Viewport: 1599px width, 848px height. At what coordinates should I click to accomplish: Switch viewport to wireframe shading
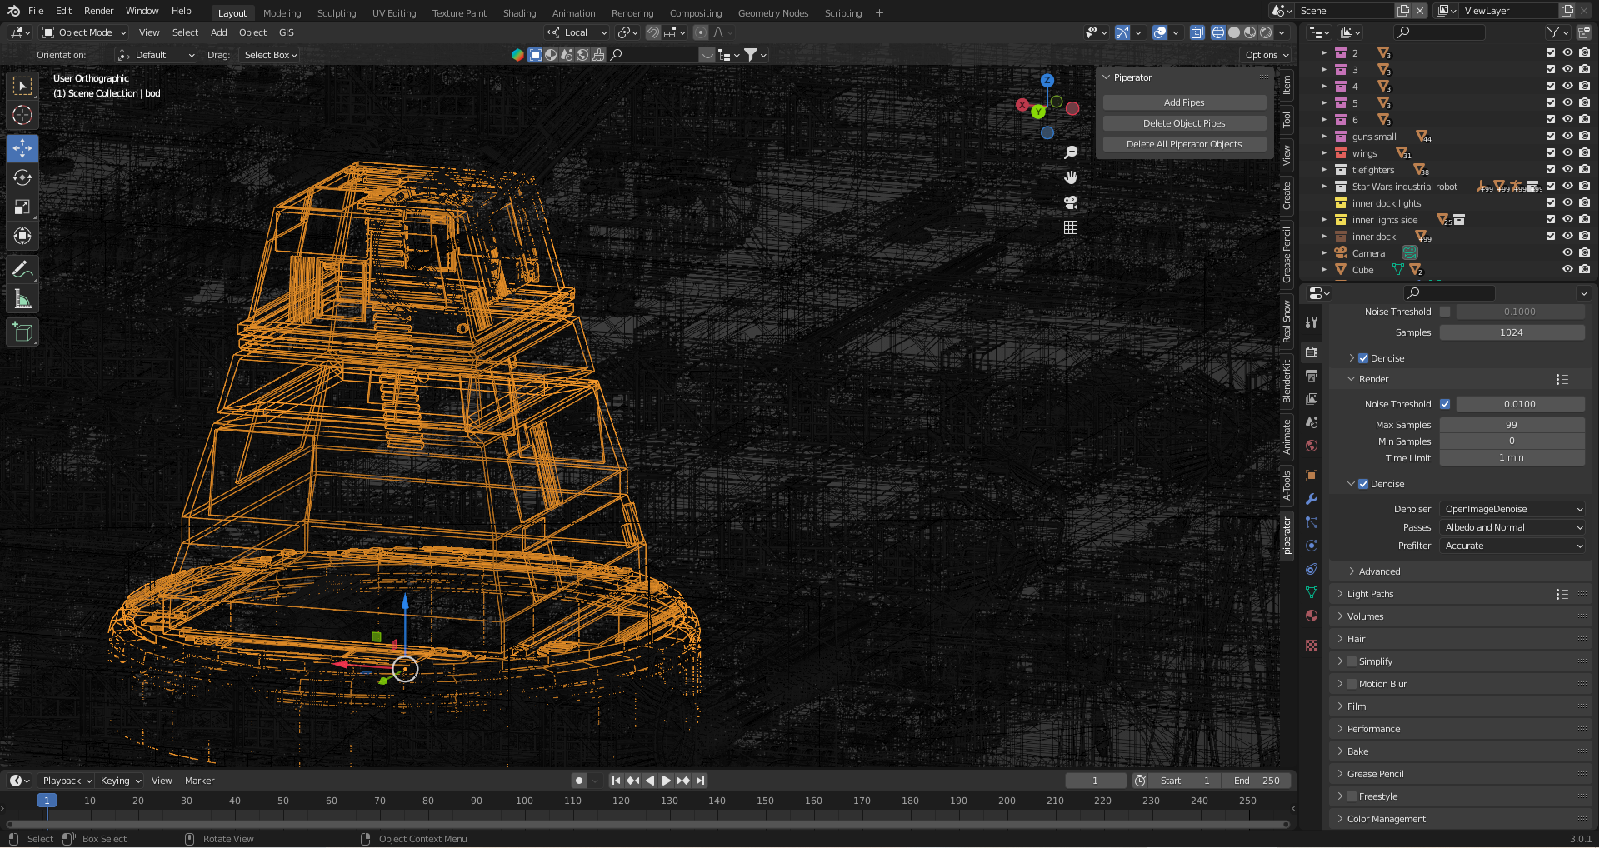[x=1218, y=32]
